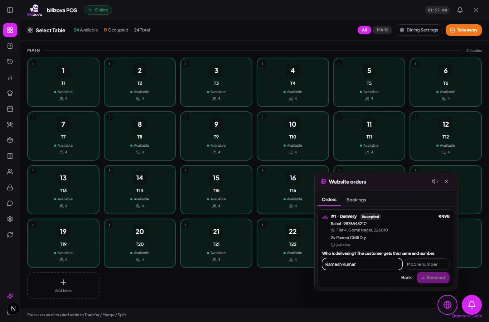Open the three-dot menu on table T15
489x322 pixels.
pos(186,171)
